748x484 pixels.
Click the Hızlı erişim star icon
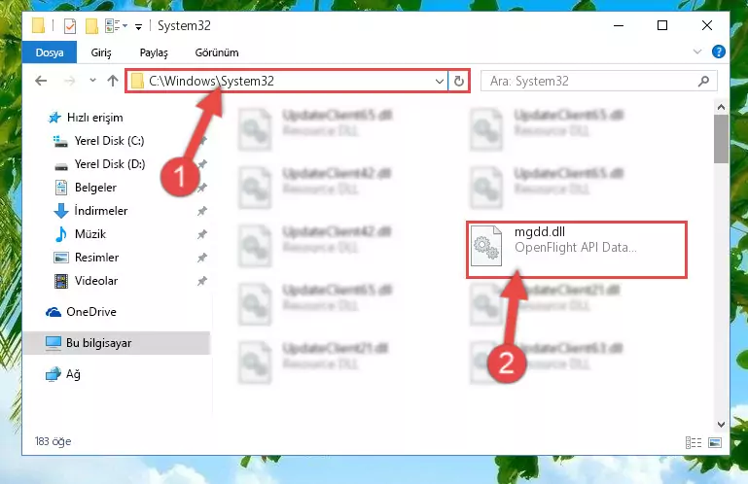click(54, 118)
